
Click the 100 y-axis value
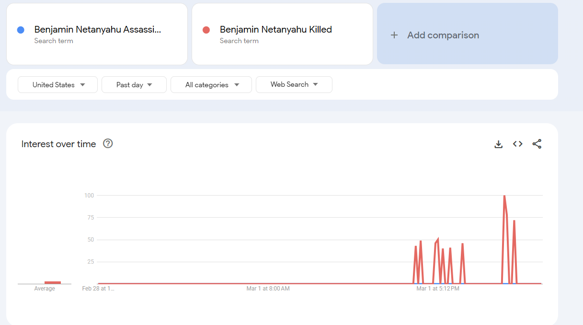pyautogui.click(x=89, y=196)
